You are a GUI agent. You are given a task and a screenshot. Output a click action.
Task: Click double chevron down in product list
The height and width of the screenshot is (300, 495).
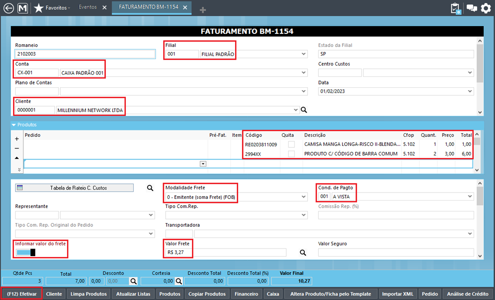[x=19, y=170]
